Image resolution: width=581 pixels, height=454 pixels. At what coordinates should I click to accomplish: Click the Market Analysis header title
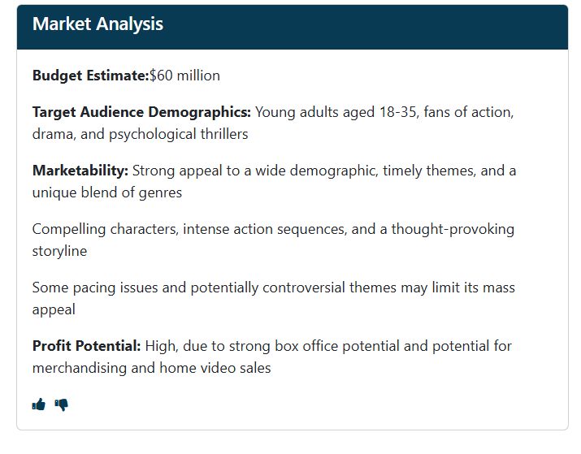pos(98,24)
